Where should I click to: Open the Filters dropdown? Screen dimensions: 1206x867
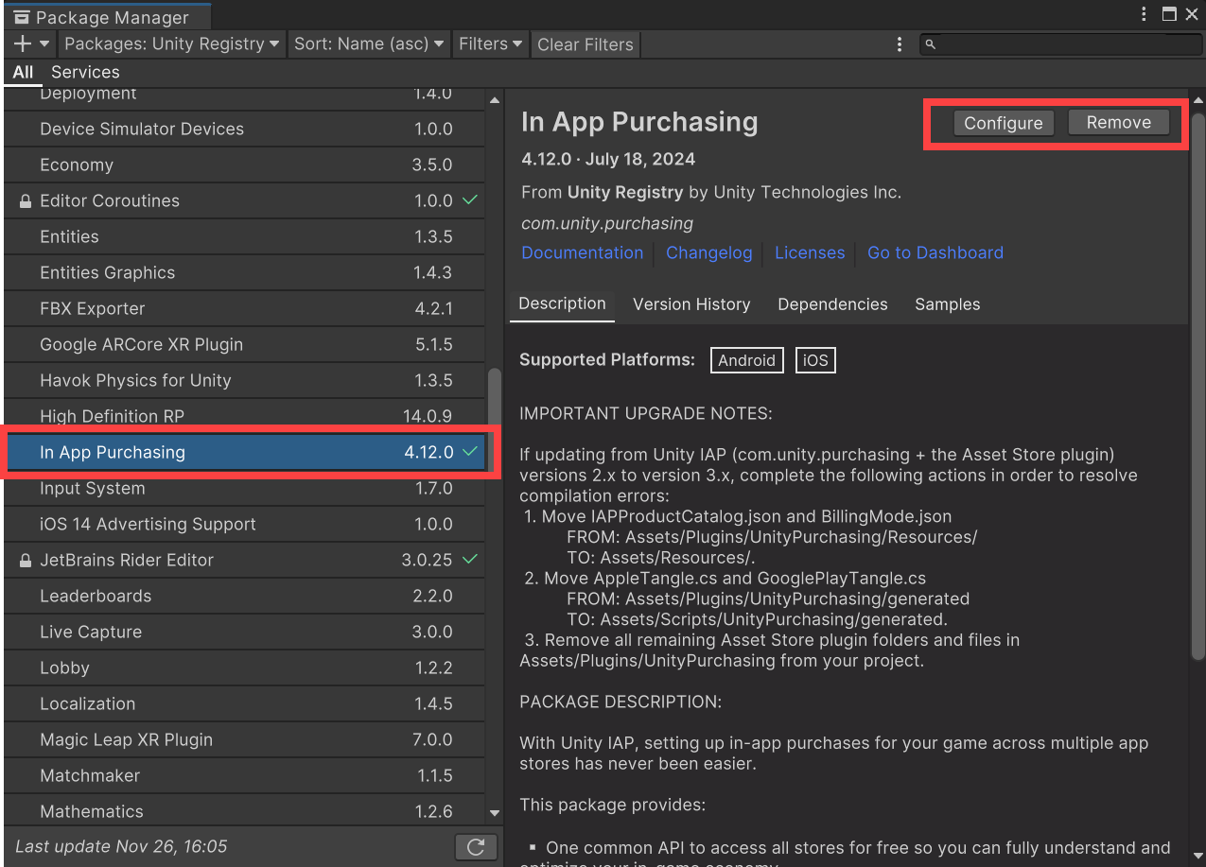coord(491,43)
